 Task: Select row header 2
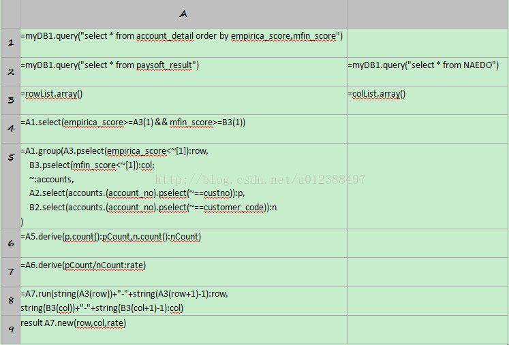(x=10, y=71)
